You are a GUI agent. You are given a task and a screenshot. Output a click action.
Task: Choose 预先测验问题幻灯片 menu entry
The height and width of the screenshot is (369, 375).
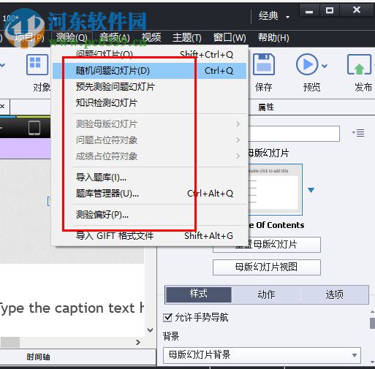click(150, 87)
